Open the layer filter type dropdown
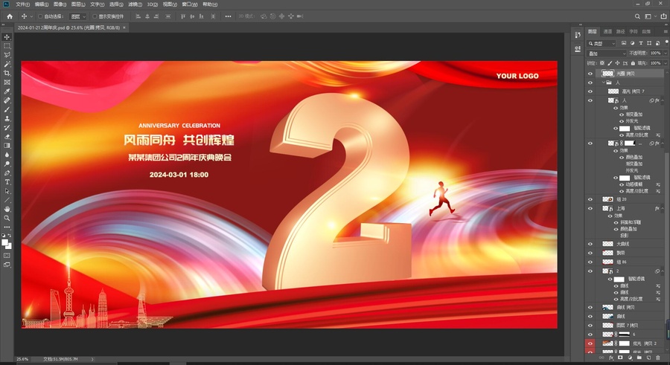This screenshot has height=365, width=670. pos(602,43)
